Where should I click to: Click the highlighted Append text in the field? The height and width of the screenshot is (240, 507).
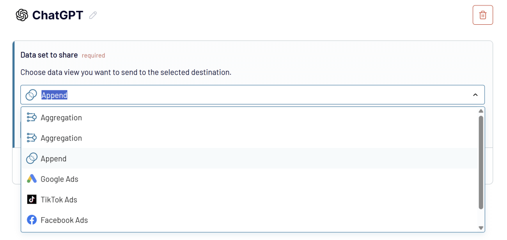coord(54,95)
